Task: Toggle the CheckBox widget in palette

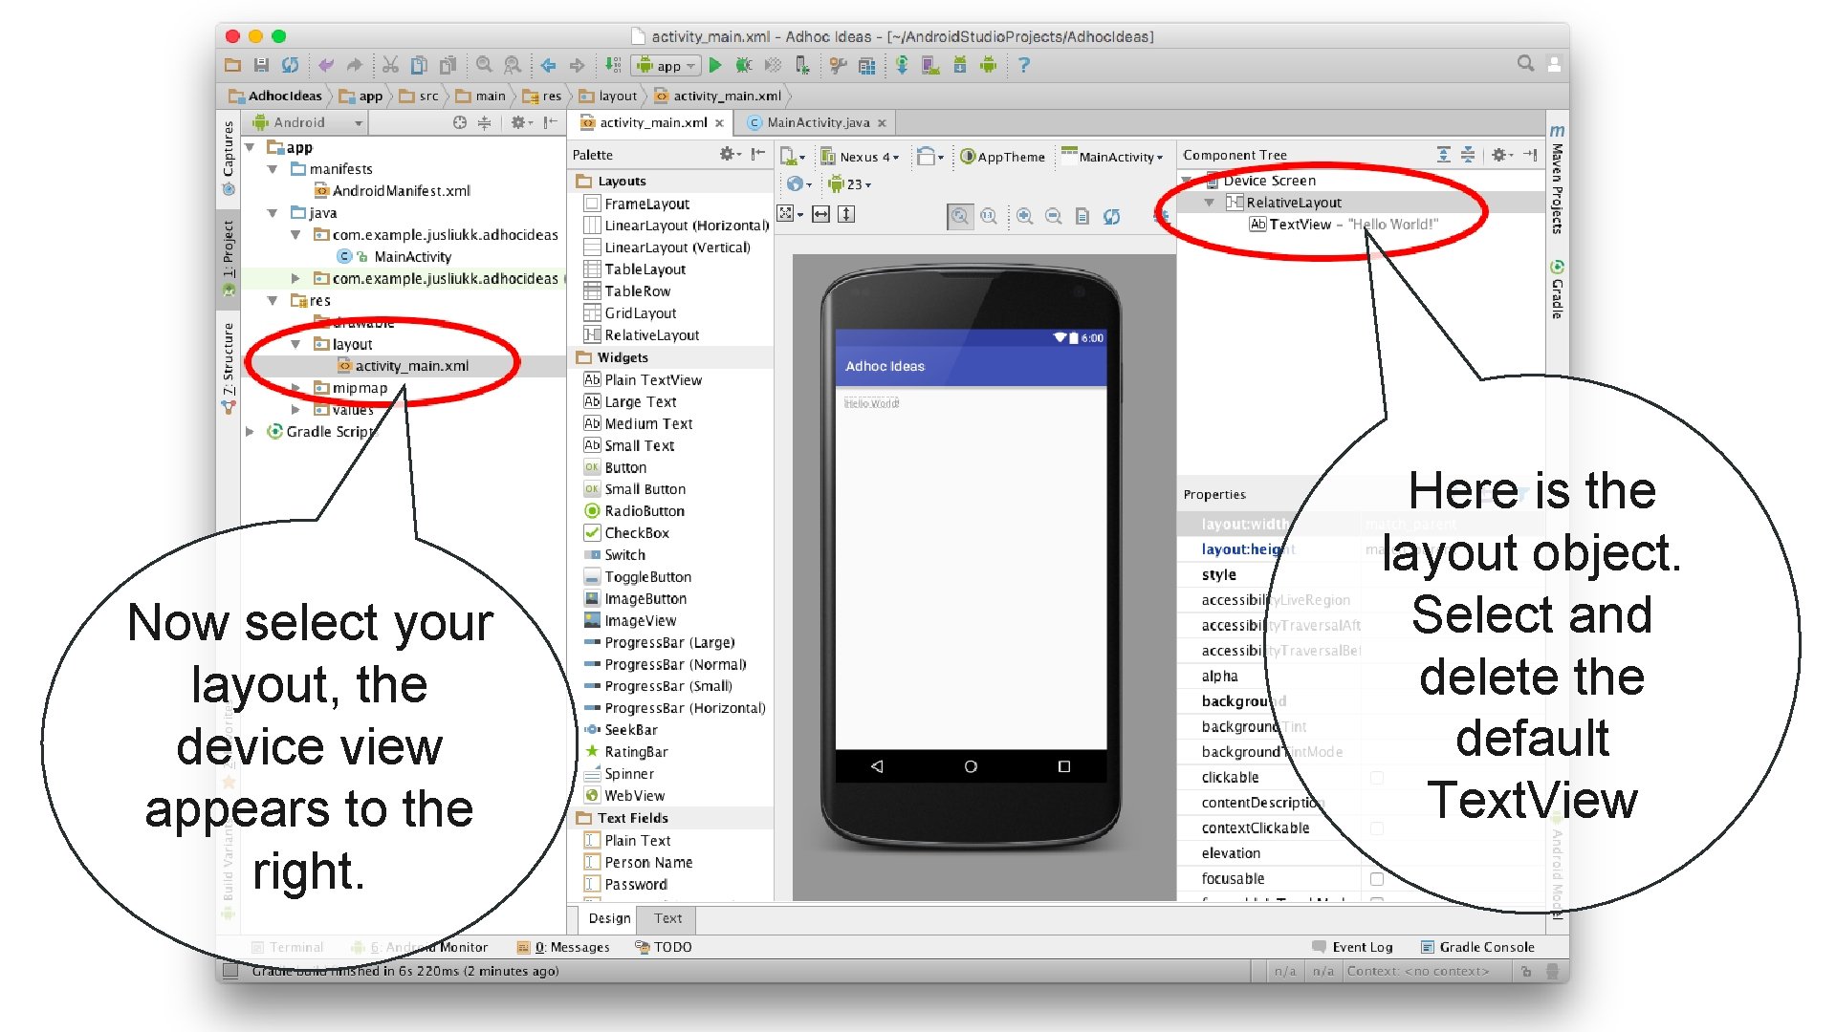Action: click(x=636, y=530)
